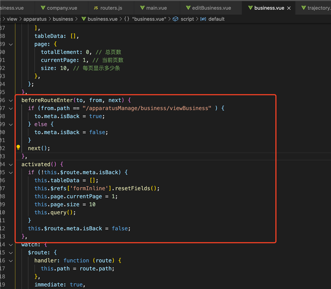The image size is (331, 289).
Task: Place cursor on the next(); call
Action: tap(39, 148)
